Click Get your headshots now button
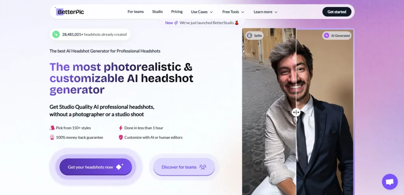The height and width of the screenshot is (195, 404). coord(95,167)
